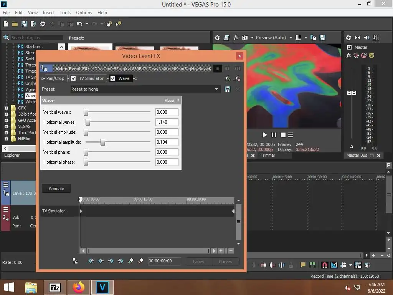
Task: Save snapshot to file in preview toolbar
Action: [322, 38]
